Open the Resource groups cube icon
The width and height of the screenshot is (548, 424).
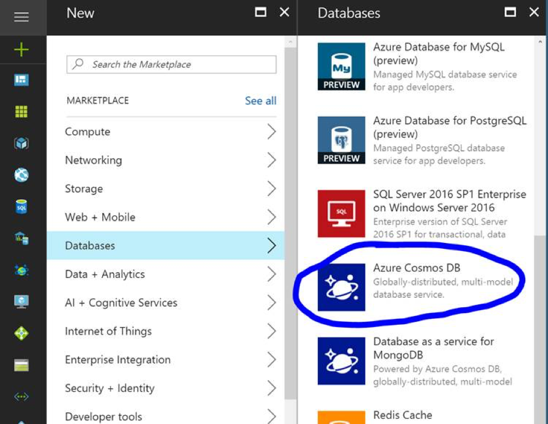pos(21,143)
